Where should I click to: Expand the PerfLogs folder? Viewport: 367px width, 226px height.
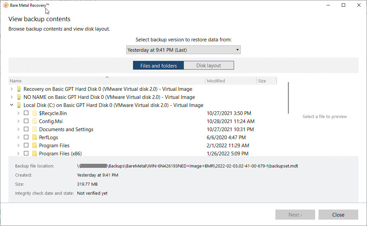19,138
